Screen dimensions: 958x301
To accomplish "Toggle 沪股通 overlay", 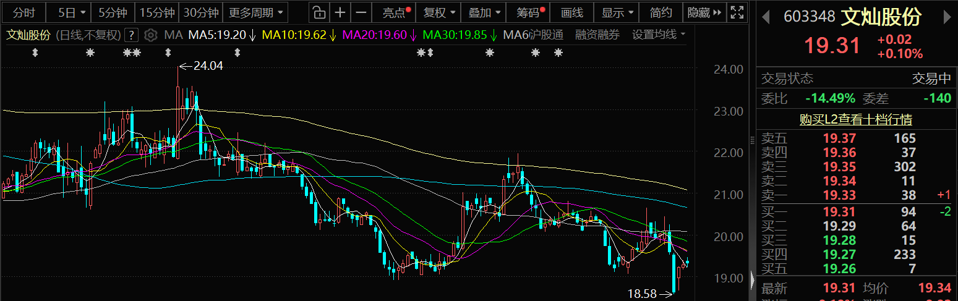I will click(546, 35).
